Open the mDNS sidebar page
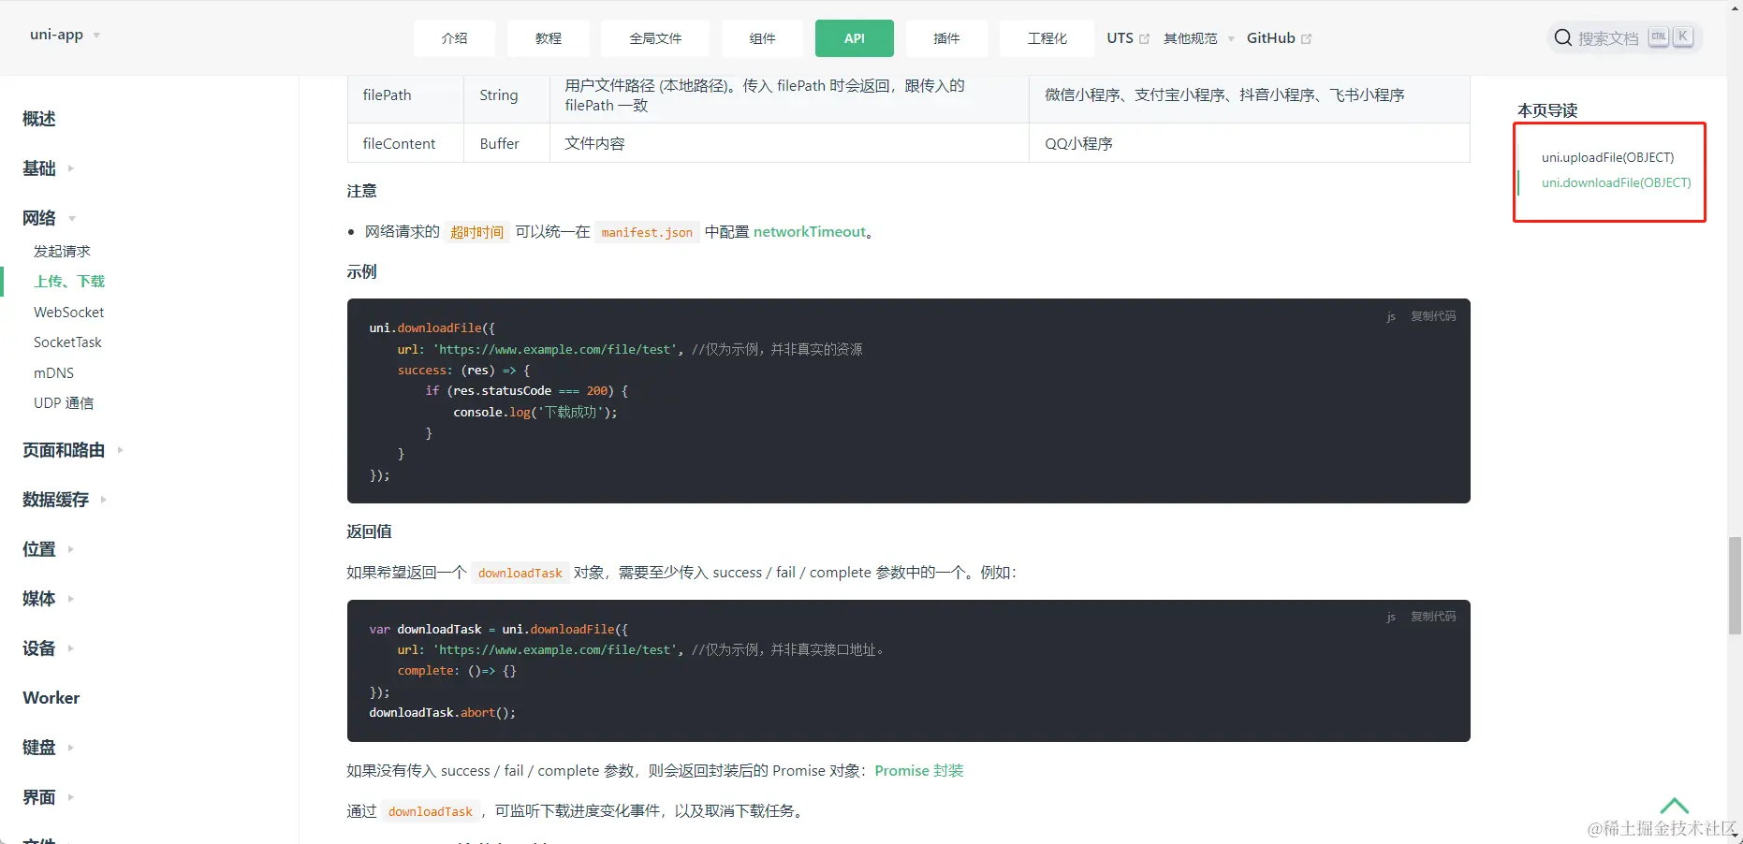Viewport: 1743px width, 844px height. (x=53, y=372)
